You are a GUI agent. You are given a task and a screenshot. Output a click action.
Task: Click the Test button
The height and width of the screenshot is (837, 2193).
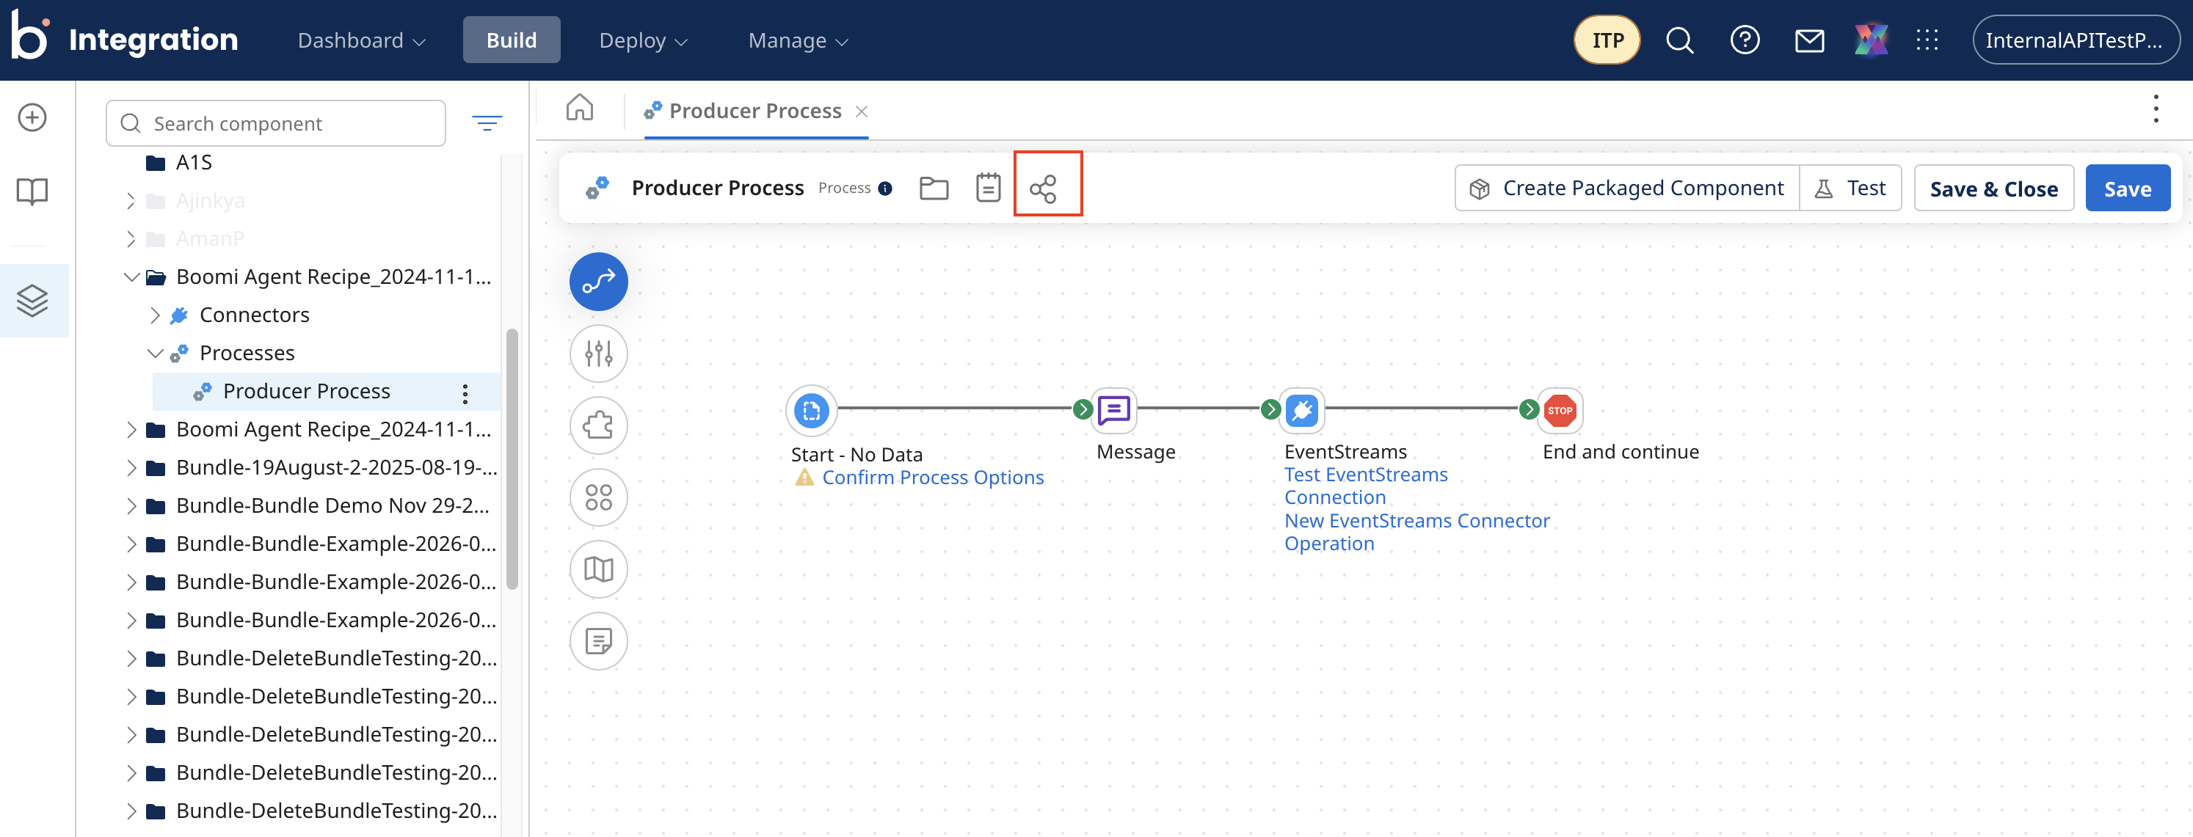(x=1850, y=188)
